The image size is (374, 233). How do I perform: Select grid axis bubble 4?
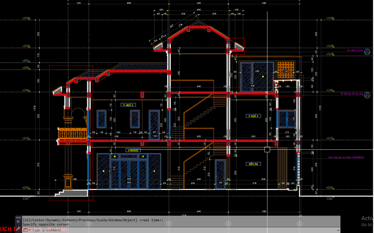click(228, 224)
